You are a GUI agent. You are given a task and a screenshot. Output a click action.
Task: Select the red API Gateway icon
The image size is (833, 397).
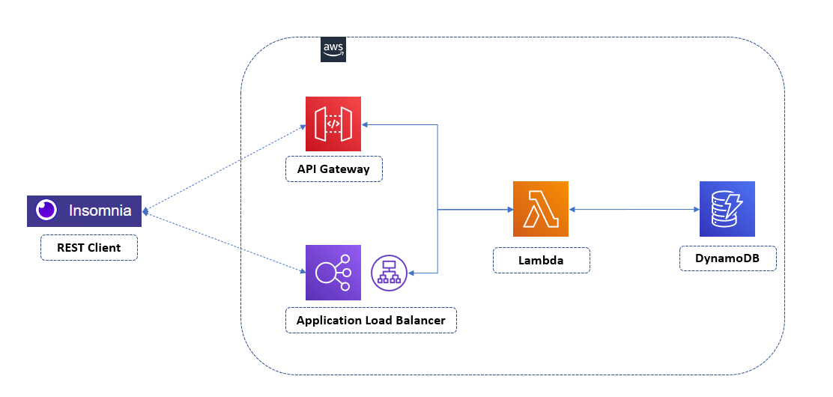click(333, 124)
